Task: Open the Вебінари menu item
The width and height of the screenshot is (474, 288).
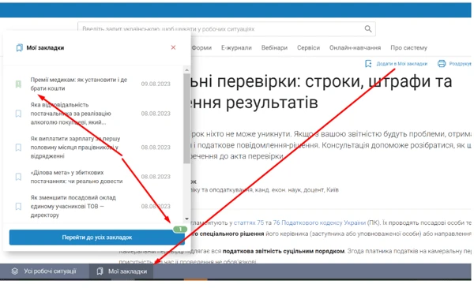Action: pos(274,47)
